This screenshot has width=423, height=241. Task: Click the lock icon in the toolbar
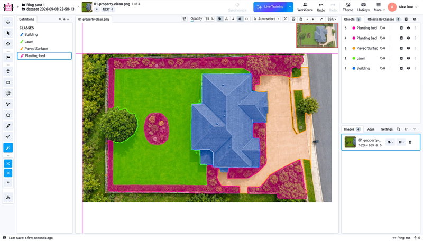[x=300, y=19]
